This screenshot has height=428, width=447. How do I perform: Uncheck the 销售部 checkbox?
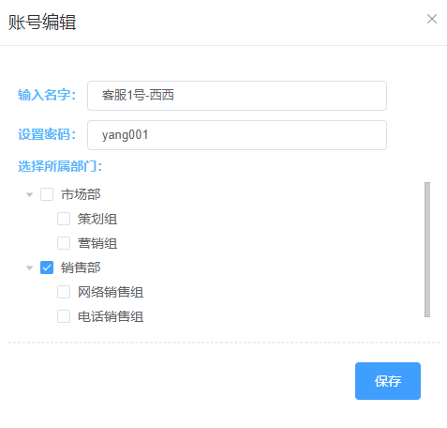[x=47, y=267]
